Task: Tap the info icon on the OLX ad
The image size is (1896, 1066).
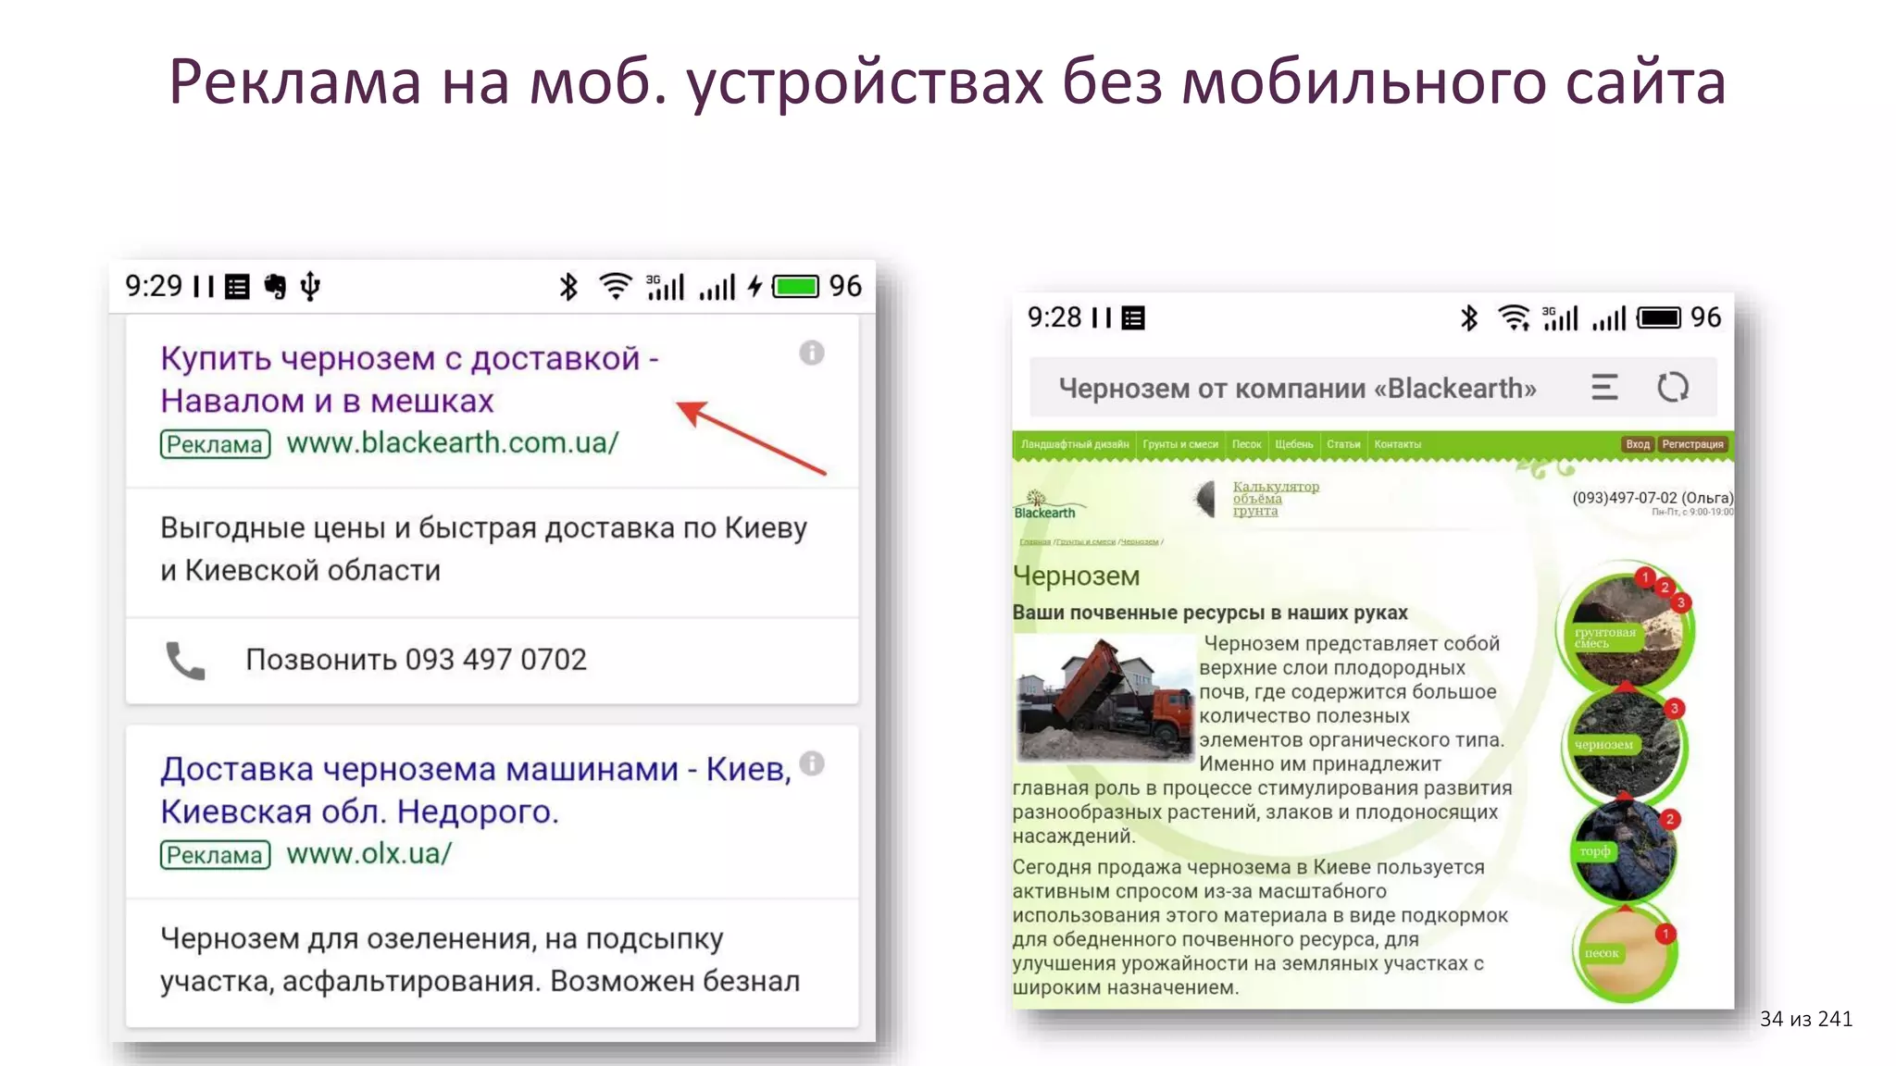Action: tap(812, 763)
